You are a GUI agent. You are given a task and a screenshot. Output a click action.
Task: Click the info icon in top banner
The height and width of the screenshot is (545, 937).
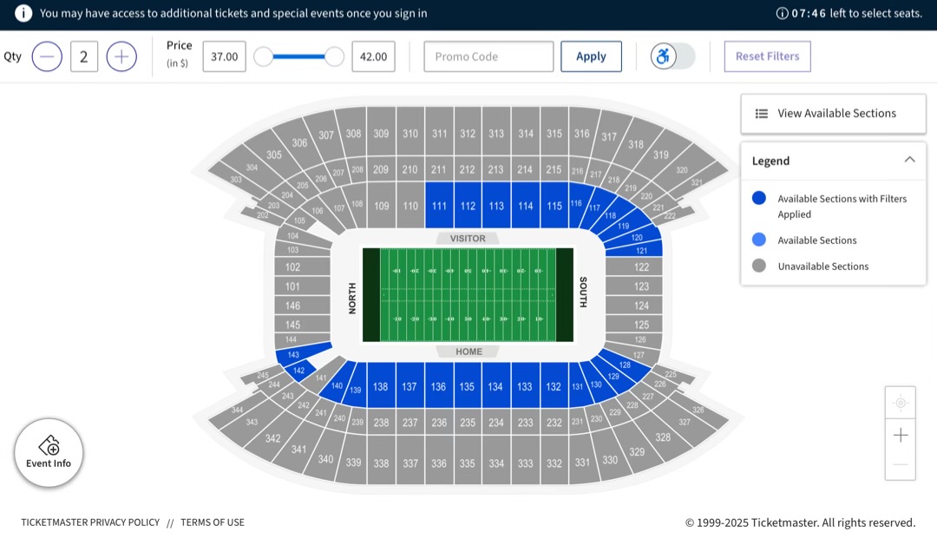point(23,13)
